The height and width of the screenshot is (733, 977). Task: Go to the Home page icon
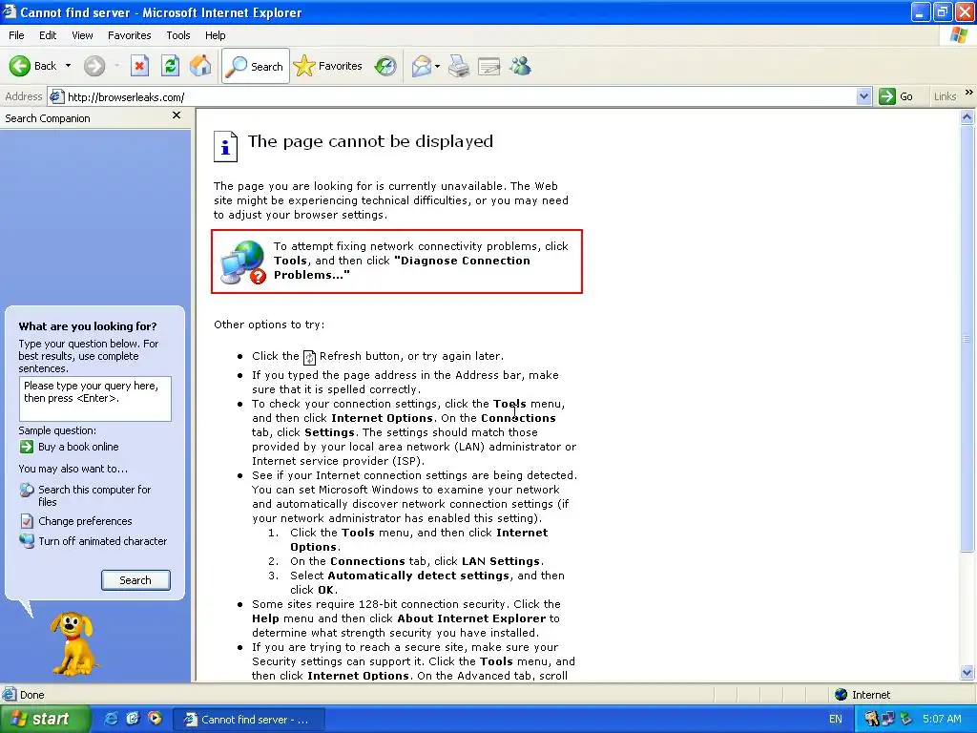tap(200, 66)
